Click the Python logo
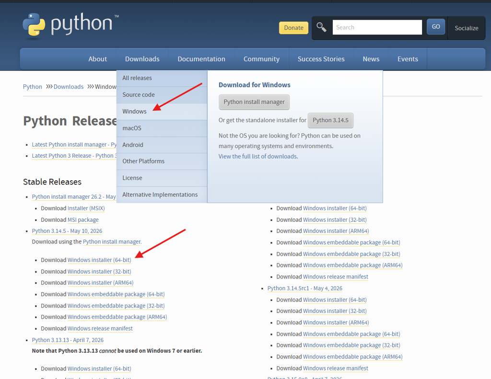The image size is (491, 379). point(70,25)
